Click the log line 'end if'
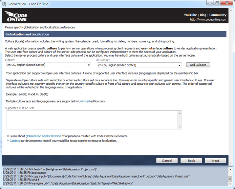 click(x=21, y=180)
